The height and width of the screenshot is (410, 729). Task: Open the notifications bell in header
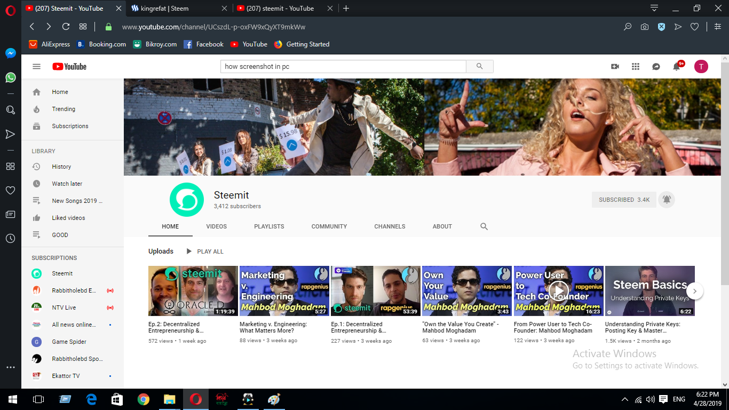pyautogui.click(x=677, y=67)
